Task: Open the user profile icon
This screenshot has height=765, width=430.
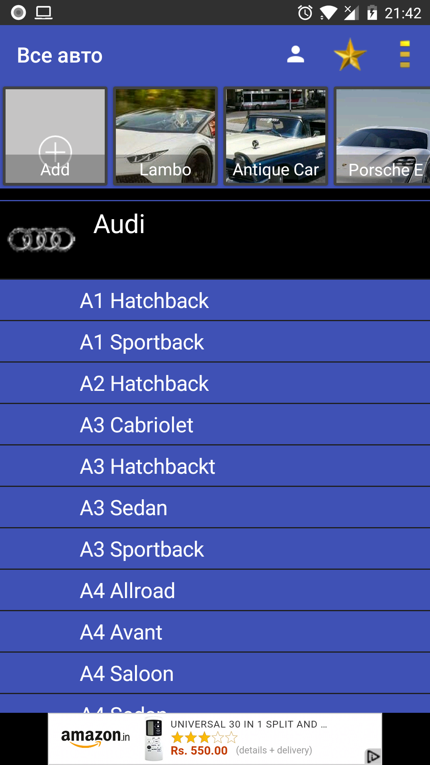Action: click(295, 55)
